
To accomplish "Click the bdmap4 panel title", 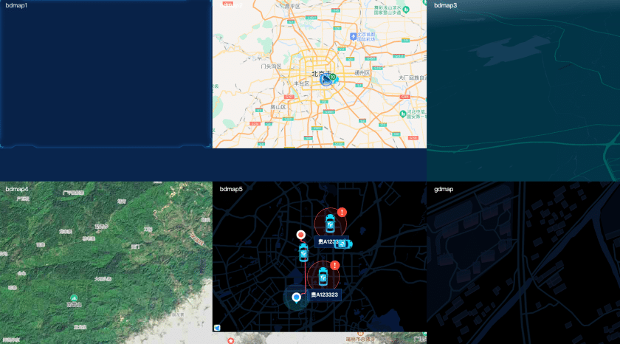I will [x=16, y=189].
